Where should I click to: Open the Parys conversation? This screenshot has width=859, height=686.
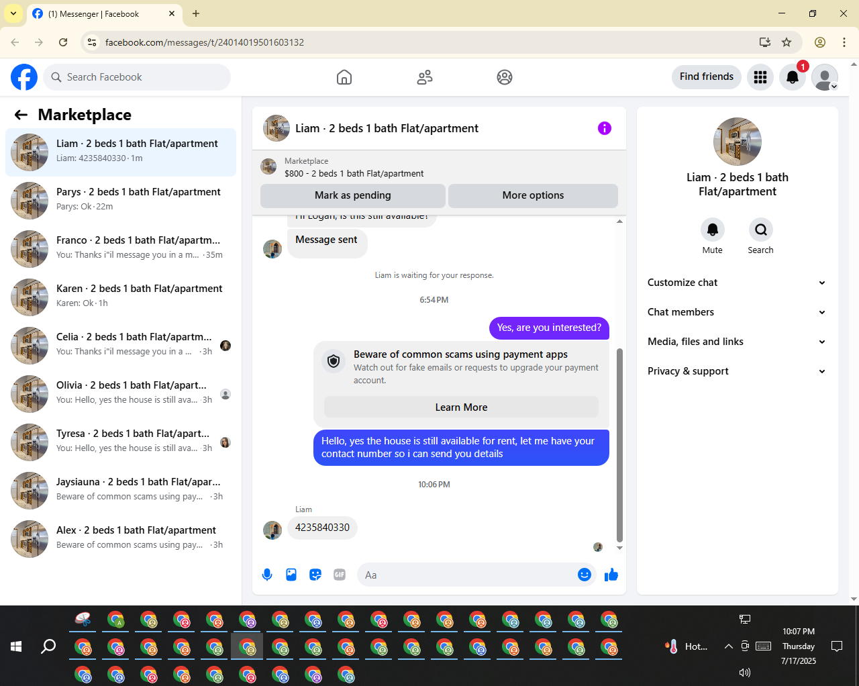[x=121, y=201]
